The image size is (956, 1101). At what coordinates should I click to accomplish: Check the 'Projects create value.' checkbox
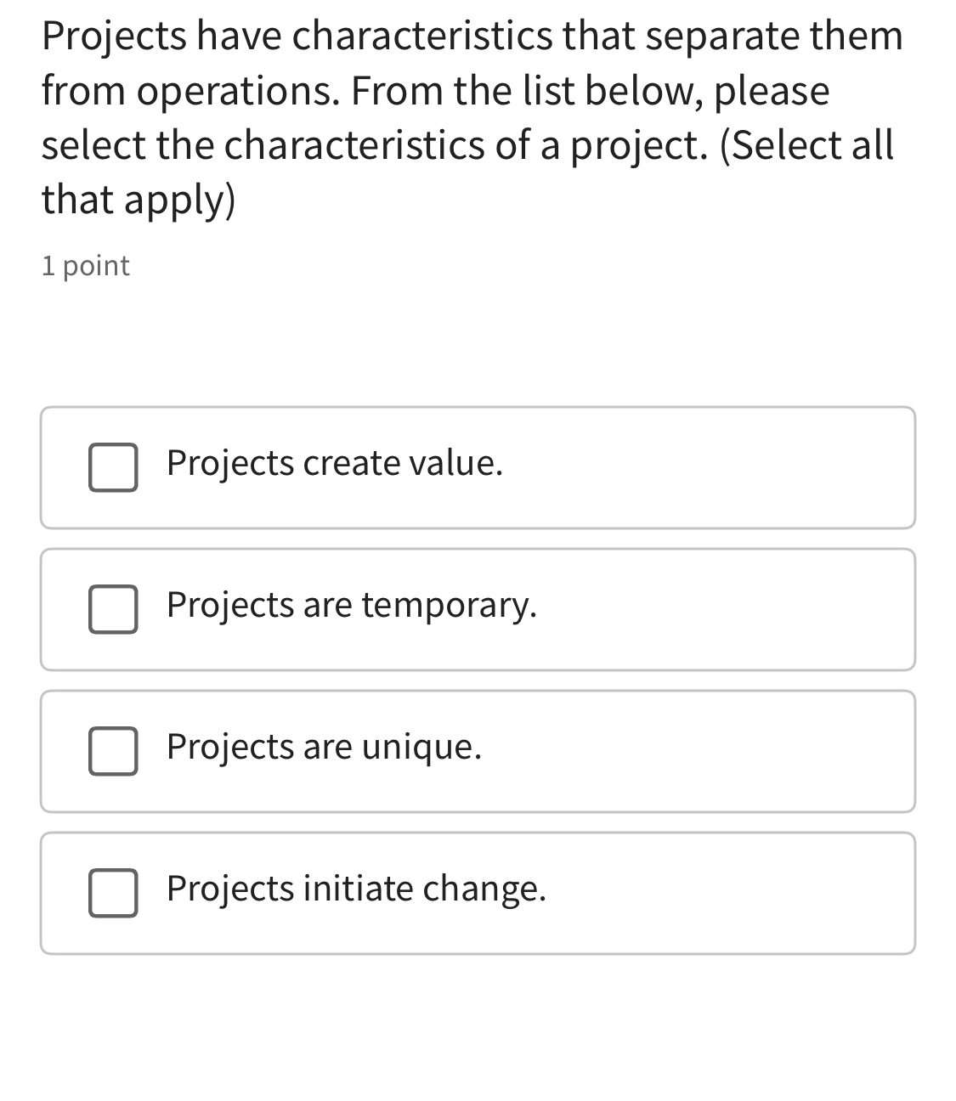113,467
